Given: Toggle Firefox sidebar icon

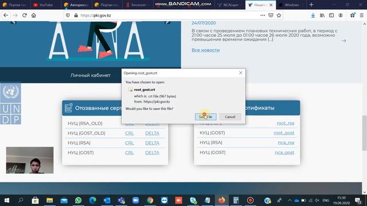Looking at the screenshot, I should [x=331, y=15].
